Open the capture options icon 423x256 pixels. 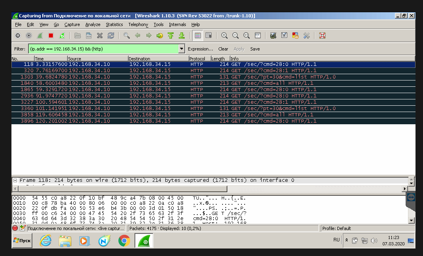29,36
